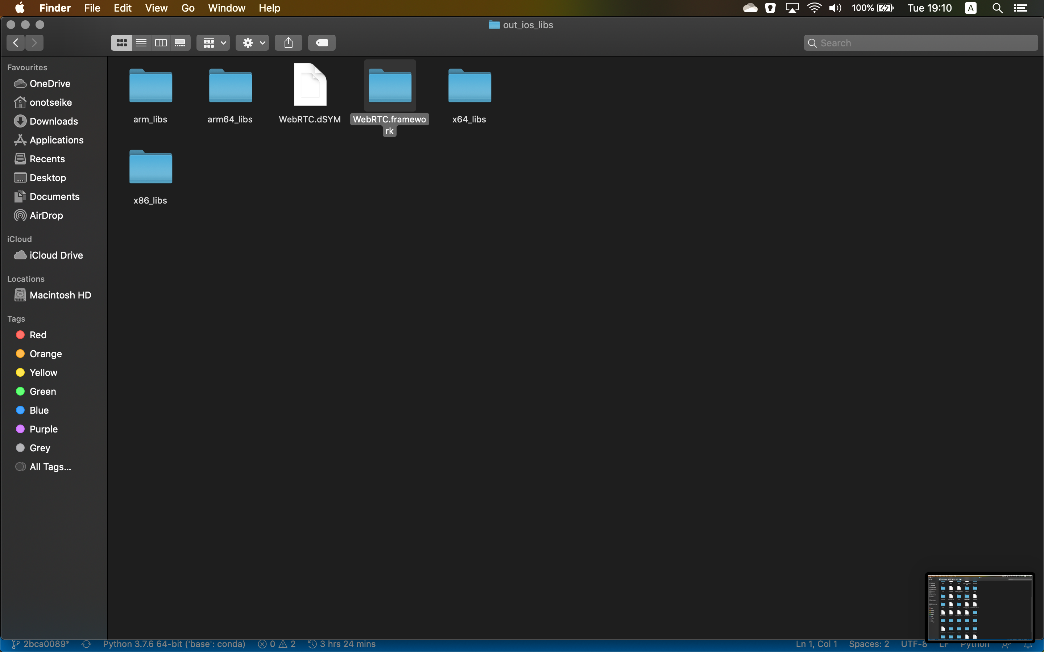Click All Tags in the sidebar
The image size is (1044, 652).
coord(50,467)
